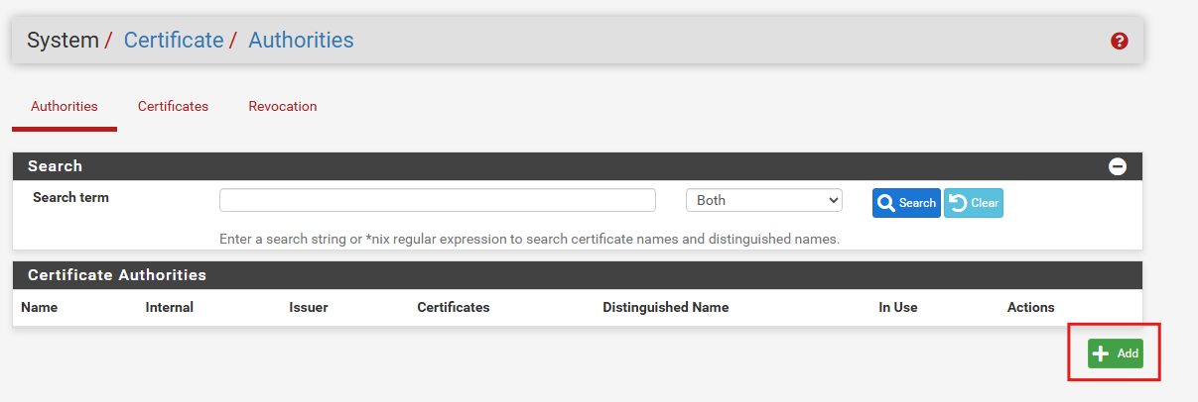Click the System breadcrumb text
1198x402 pixels.
click(63, 41)
